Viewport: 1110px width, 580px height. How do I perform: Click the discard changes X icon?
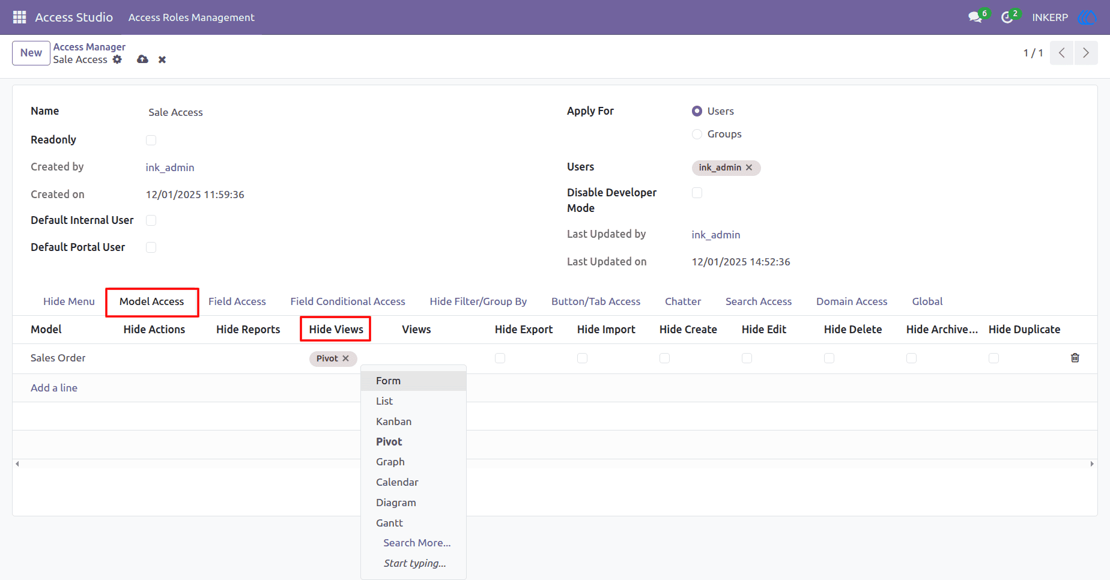tap(162, 59)
